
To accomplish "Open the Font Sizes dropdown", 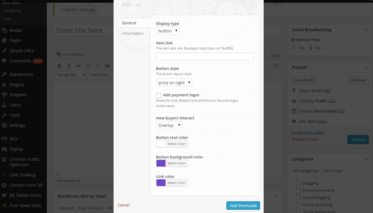I will click(x=101, y=75).
